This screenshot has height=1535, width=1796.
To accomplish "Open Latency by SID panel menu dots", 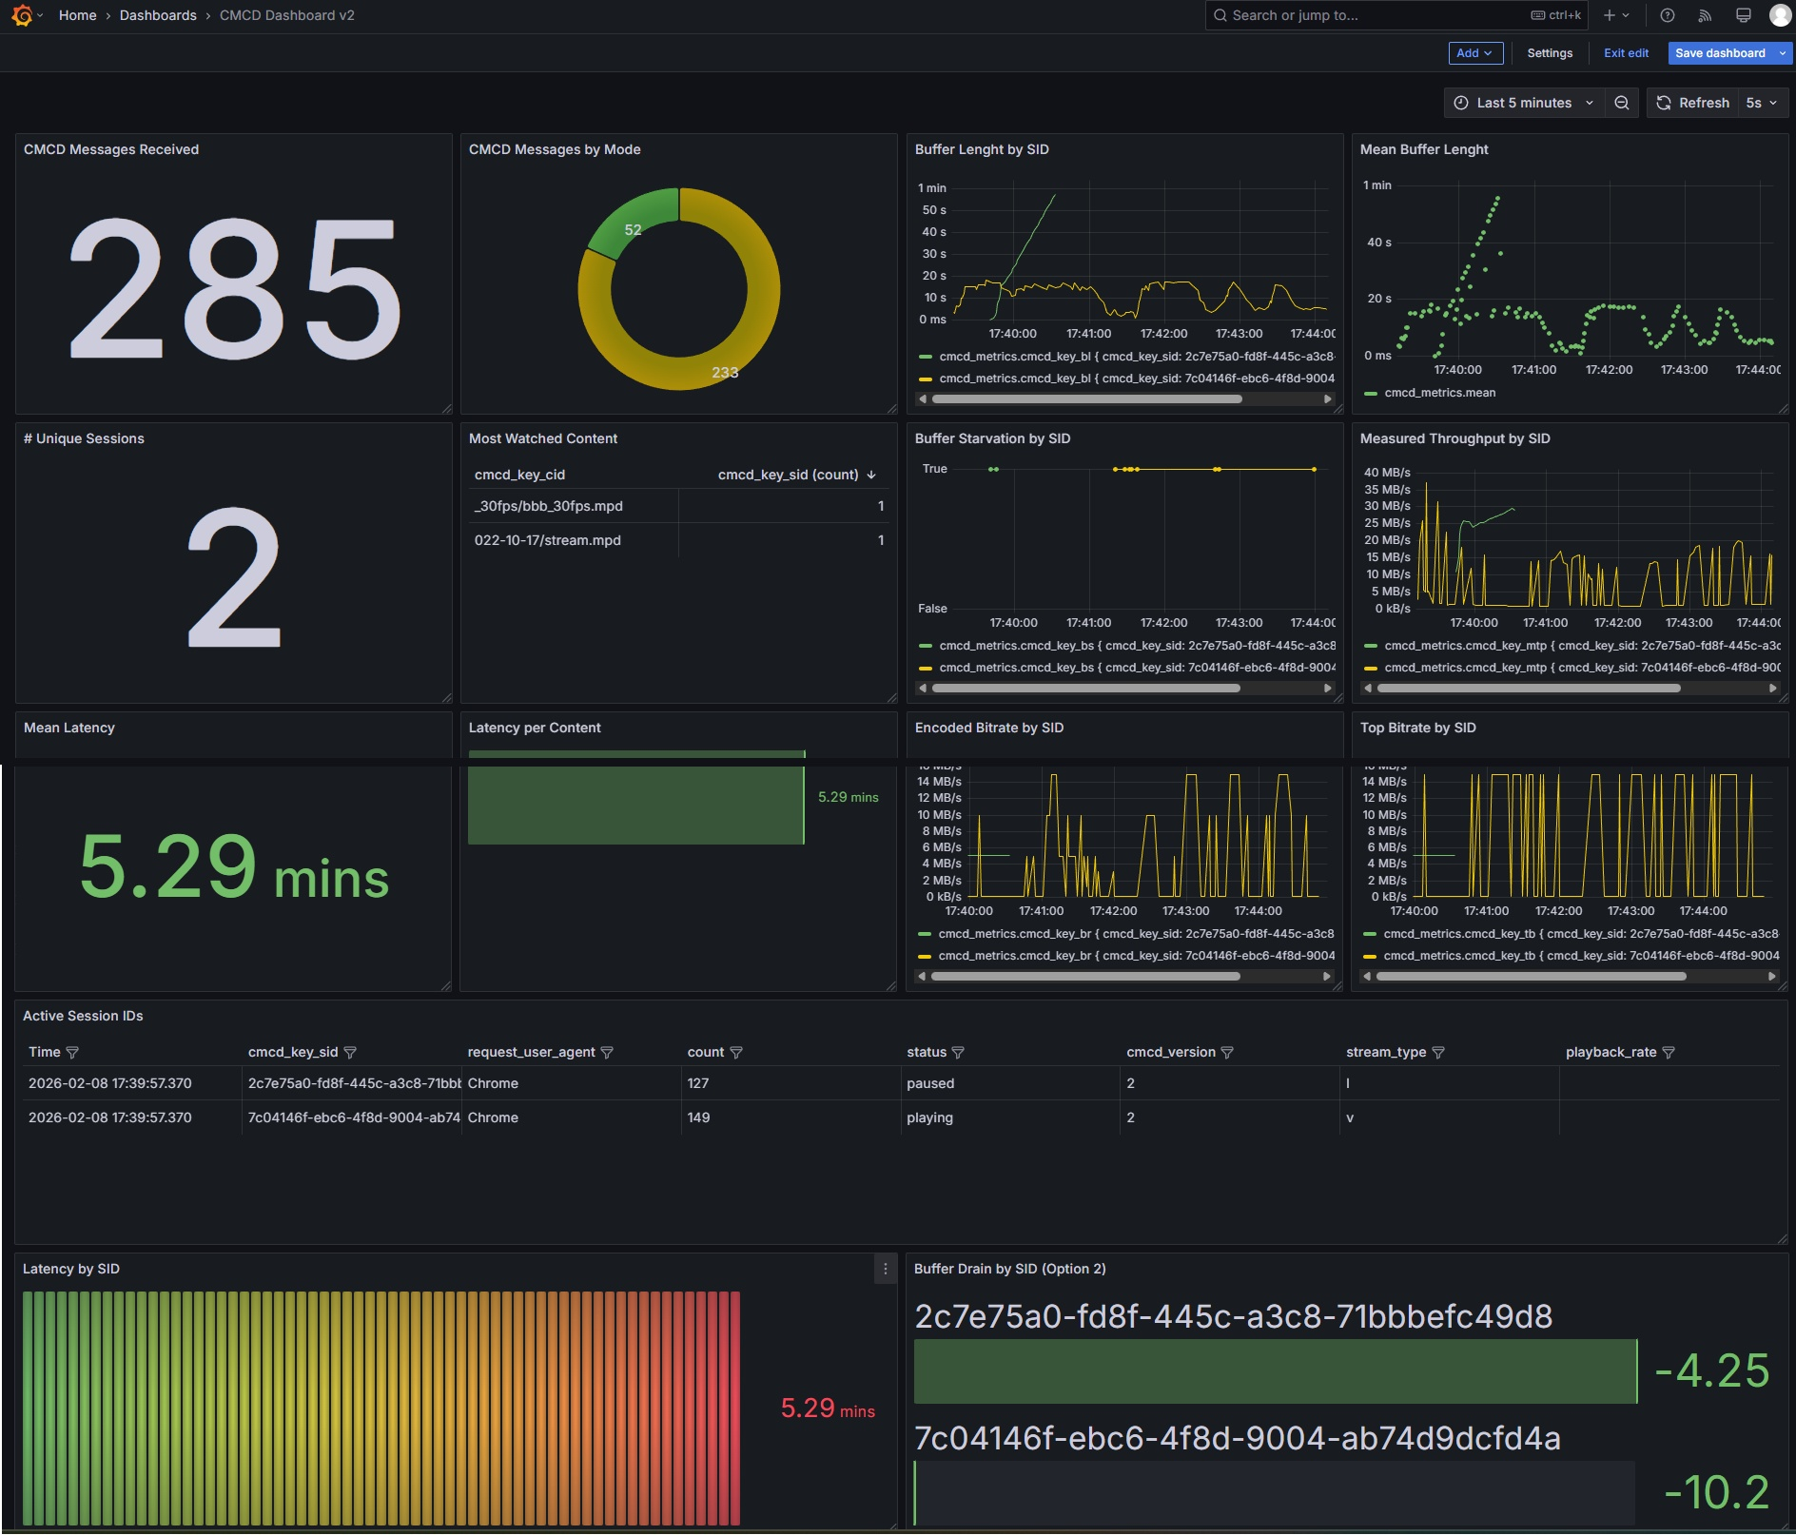I will [885, 1269].
